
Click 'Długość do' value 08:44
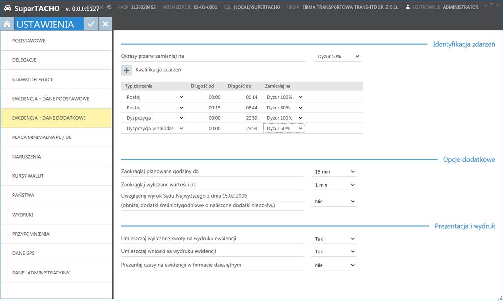click(x=251, y=108)
